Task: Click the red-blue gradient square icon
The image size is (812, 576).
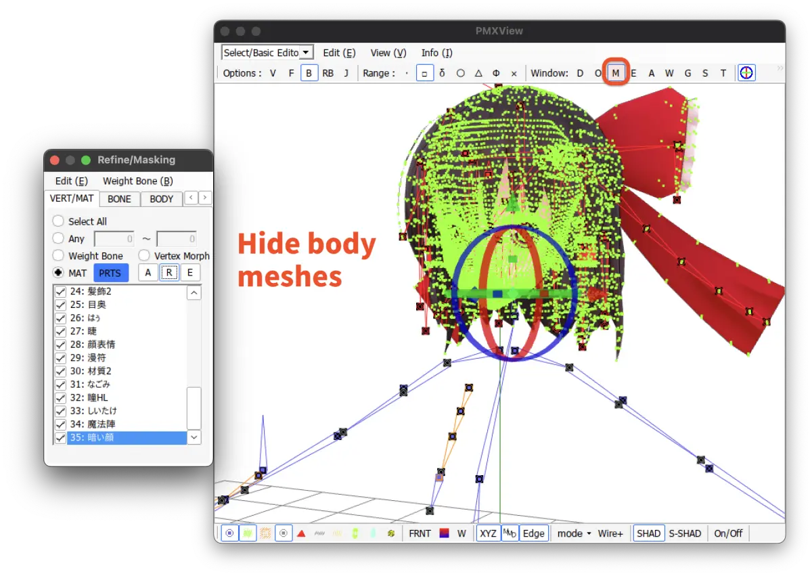Action: (445, 533)
